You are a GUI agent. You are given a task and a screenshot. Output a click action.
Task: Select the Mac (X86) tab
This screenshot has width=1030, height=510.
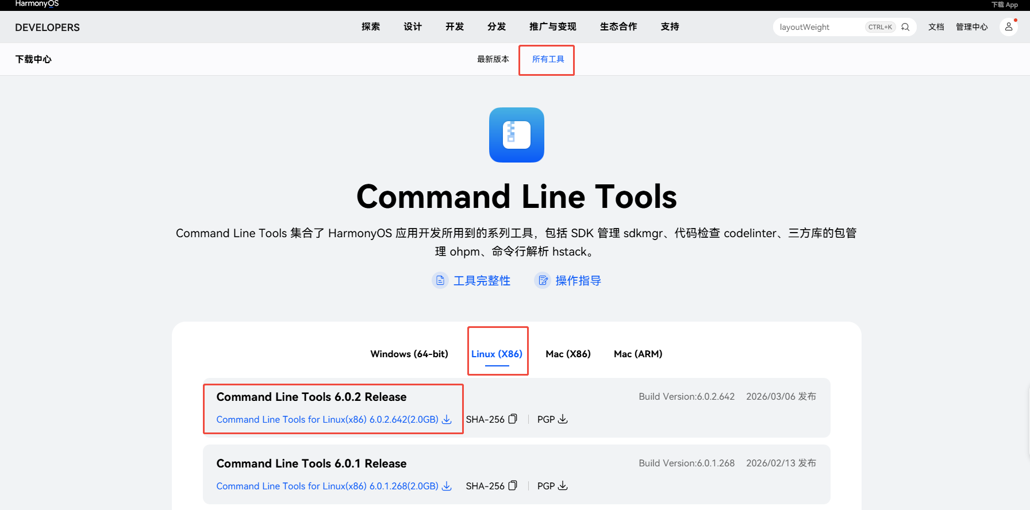tap(568, 354)
